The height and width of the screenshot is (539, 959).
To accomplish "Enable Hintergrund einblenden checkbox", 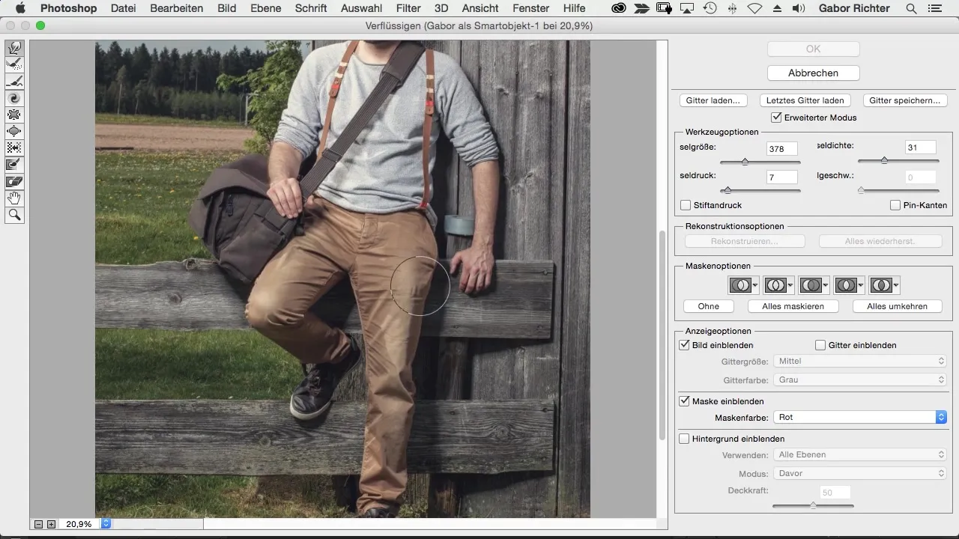I will [x=684, y=439].
